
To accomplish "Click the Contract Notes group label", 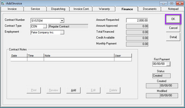I will [18, 49].
